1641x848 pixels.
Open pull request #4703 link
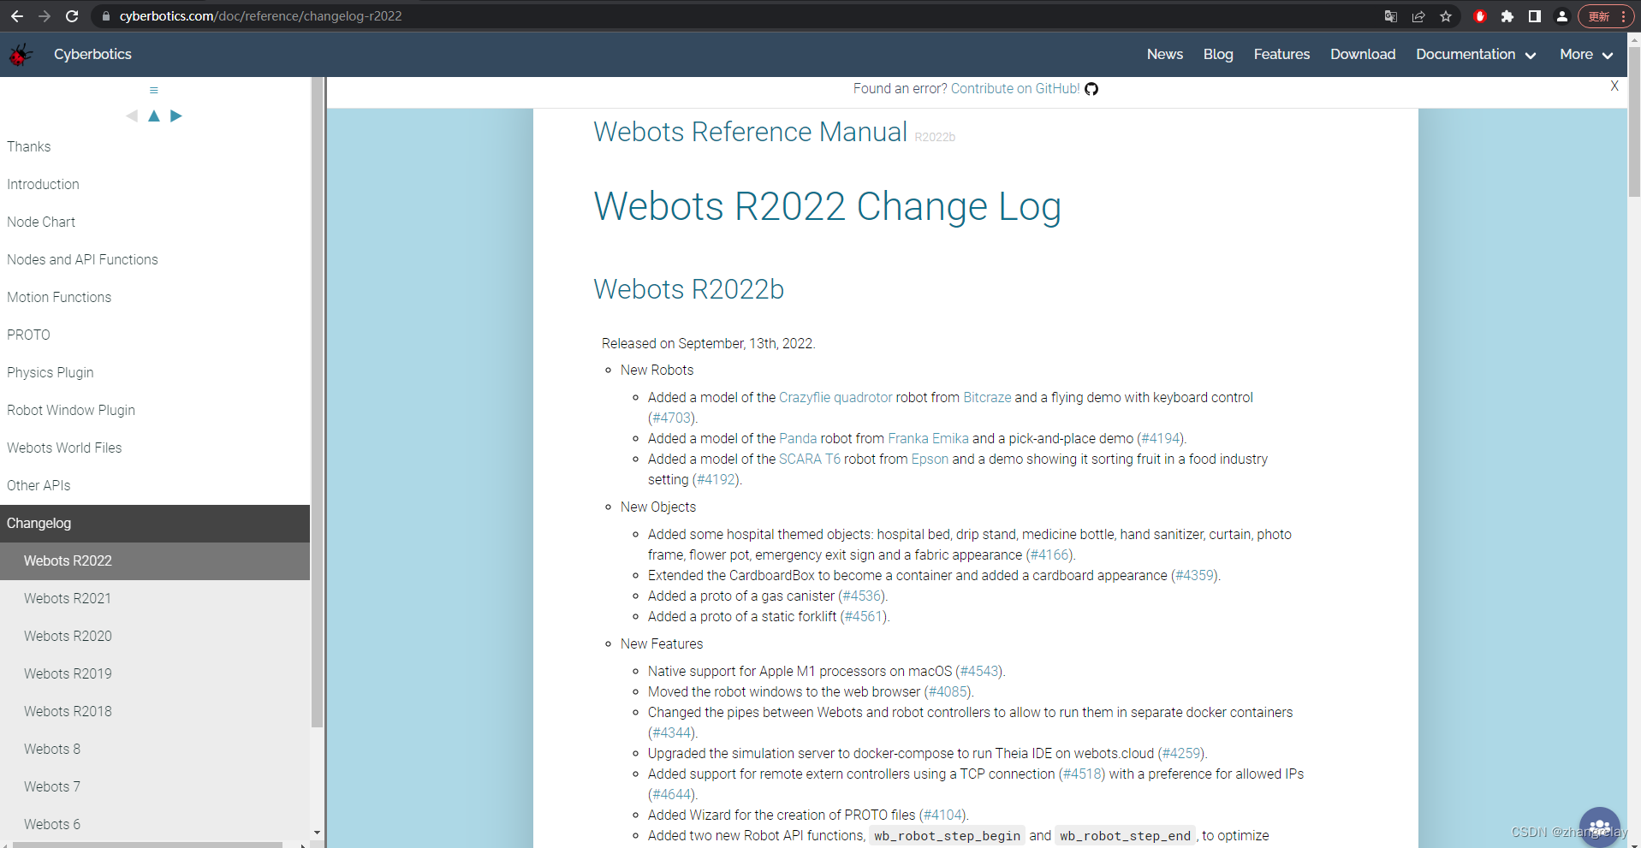tap(672, 418)
